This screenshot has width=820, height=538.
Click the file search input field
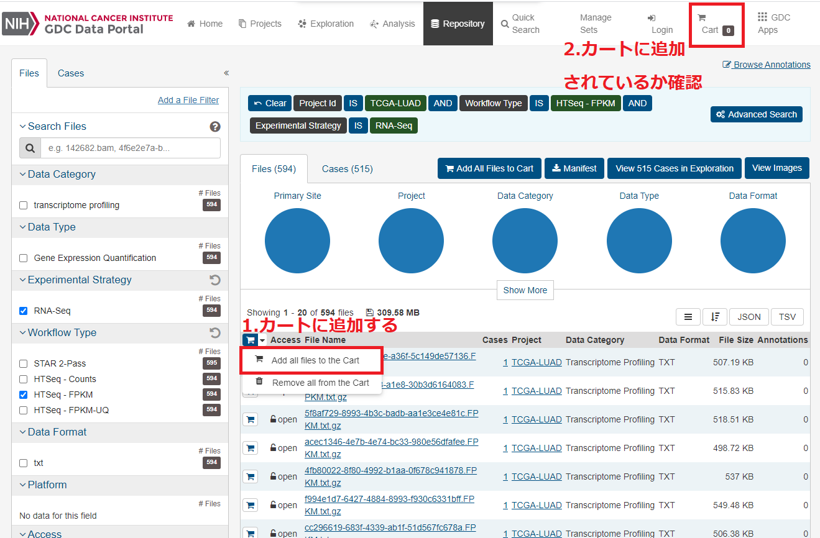[x=131, y=148]
